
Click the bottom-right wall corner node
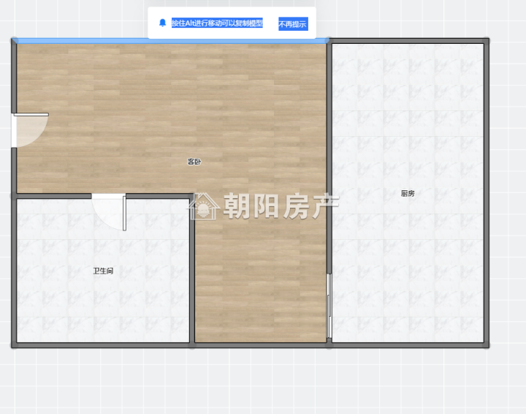(487, 344)
